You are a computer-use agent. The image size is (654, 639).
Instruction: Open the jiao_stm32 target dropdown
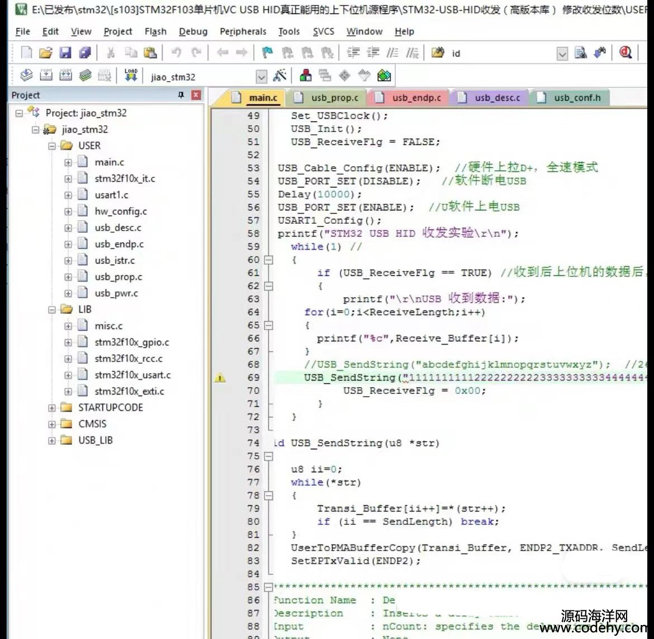[x=261, y=77]
